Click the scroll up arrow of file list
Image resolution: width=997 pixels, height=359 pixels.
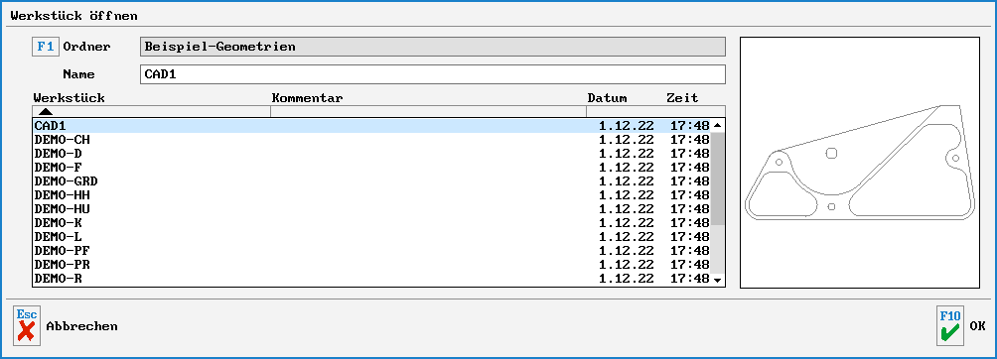717,125
